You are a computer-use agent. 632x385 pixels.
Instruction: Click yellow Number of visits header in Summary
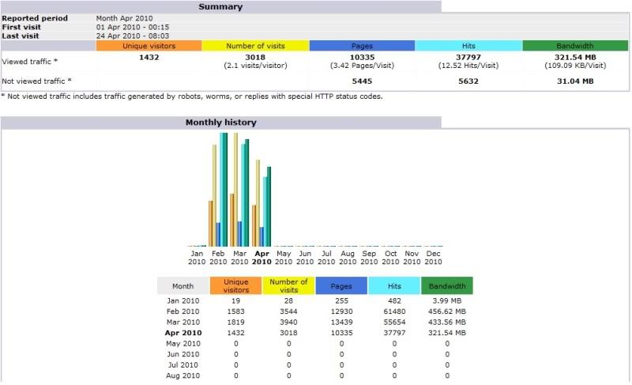255,46
